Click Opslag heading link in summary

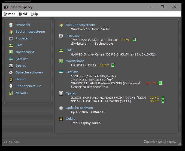[71, 93]
